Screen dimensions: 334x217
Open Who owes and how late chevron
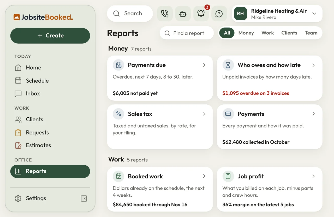coord(314,65)
